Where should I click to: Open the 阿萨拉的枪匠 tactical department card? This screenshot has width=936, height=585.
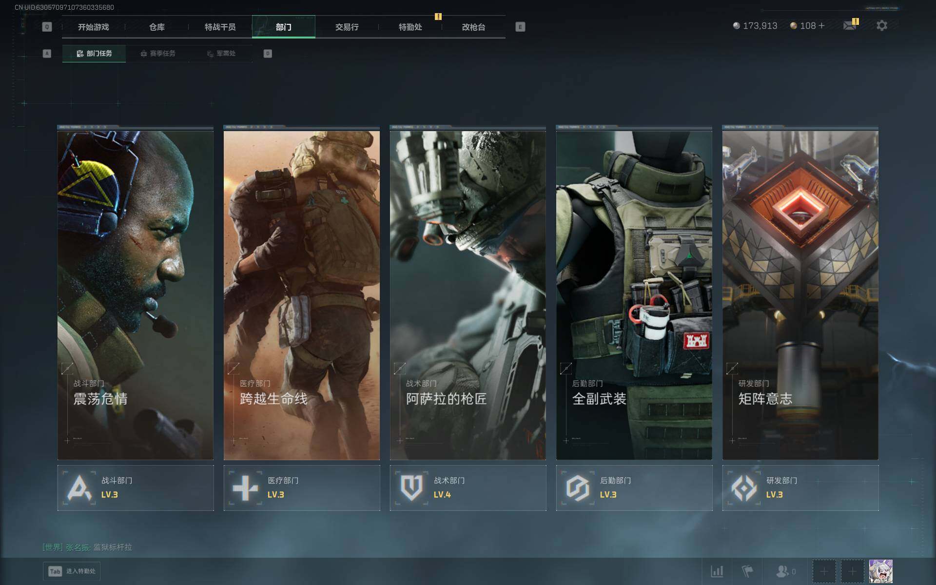pos(468,292)
